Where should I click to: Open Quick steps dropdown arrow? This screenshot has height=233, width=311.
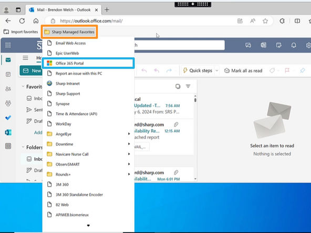pos(217,70)
